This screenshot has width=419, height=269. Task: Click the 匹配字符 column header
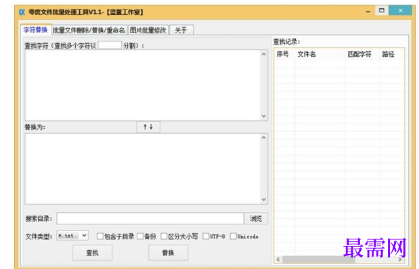pos(362,54)
